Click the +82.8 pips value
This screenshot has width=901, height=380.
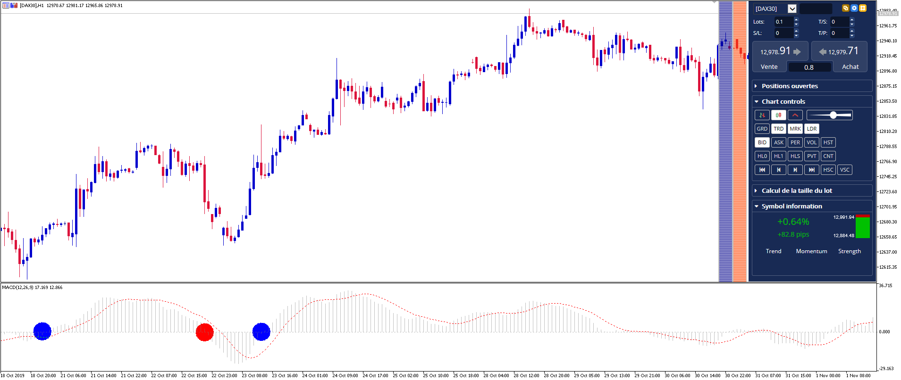(793, 234)
